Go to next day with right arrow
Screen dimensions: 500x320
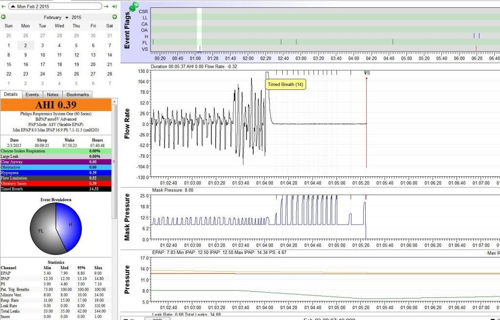pyautogui.click(x=106, y=6)
